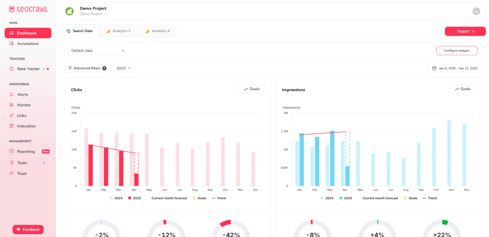Click the -8% impressions gauge
This screenshot has width=489, height=237.
coord(313,228)
